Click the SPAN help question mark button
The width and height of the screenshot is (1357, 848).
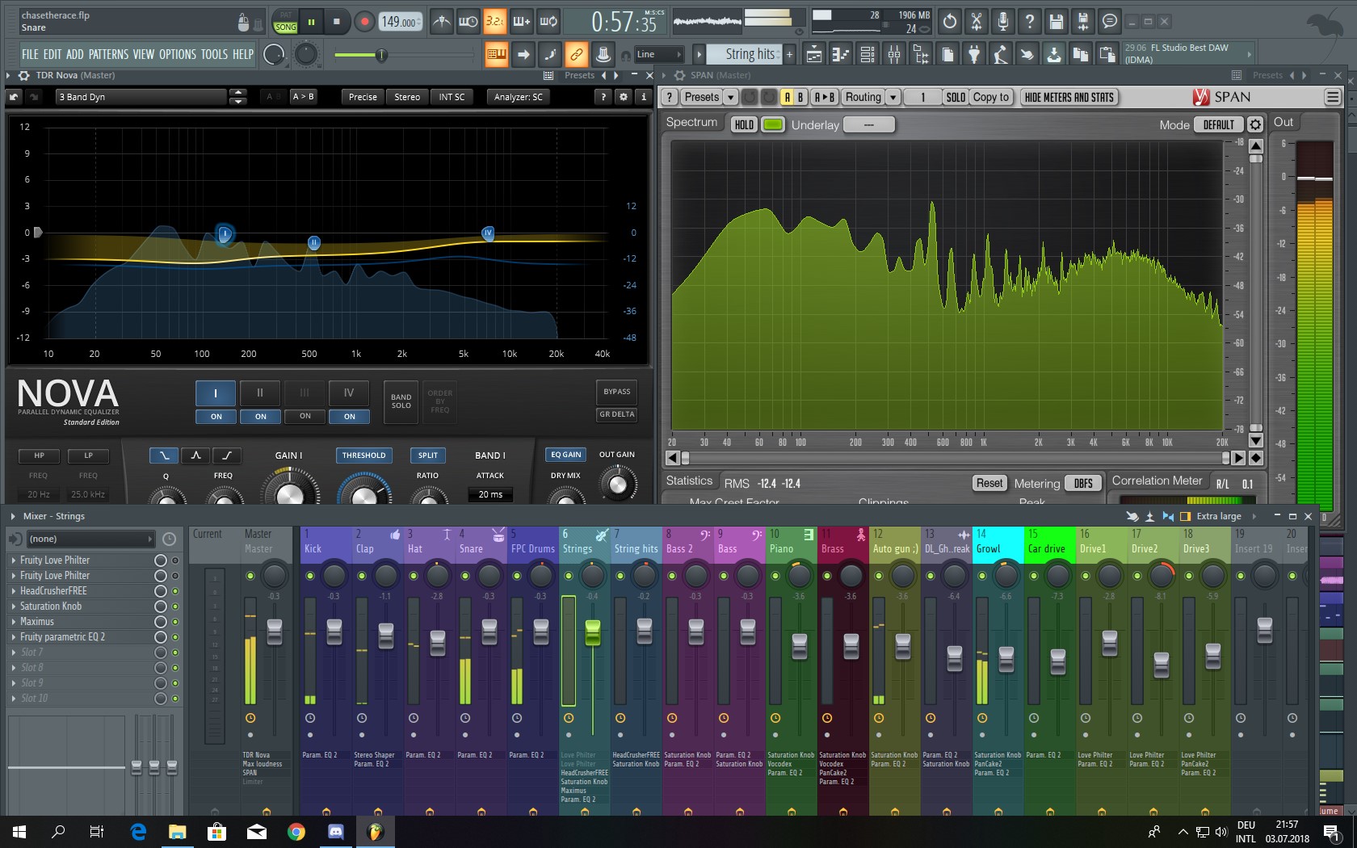[670, 97]
